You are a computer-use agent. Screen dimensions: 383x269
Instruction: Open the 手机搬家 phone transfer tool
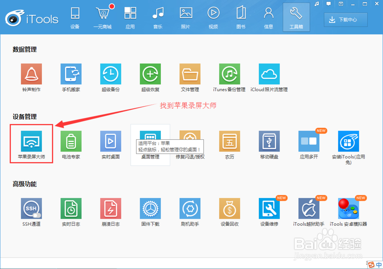[71, 74]
